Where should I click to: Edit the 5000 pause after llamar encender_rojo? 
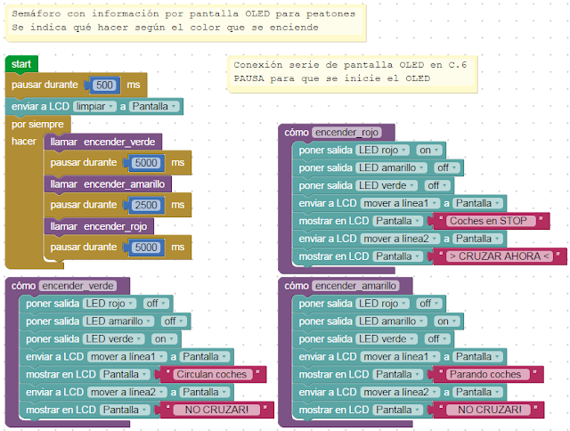click(x=146, y=248)
